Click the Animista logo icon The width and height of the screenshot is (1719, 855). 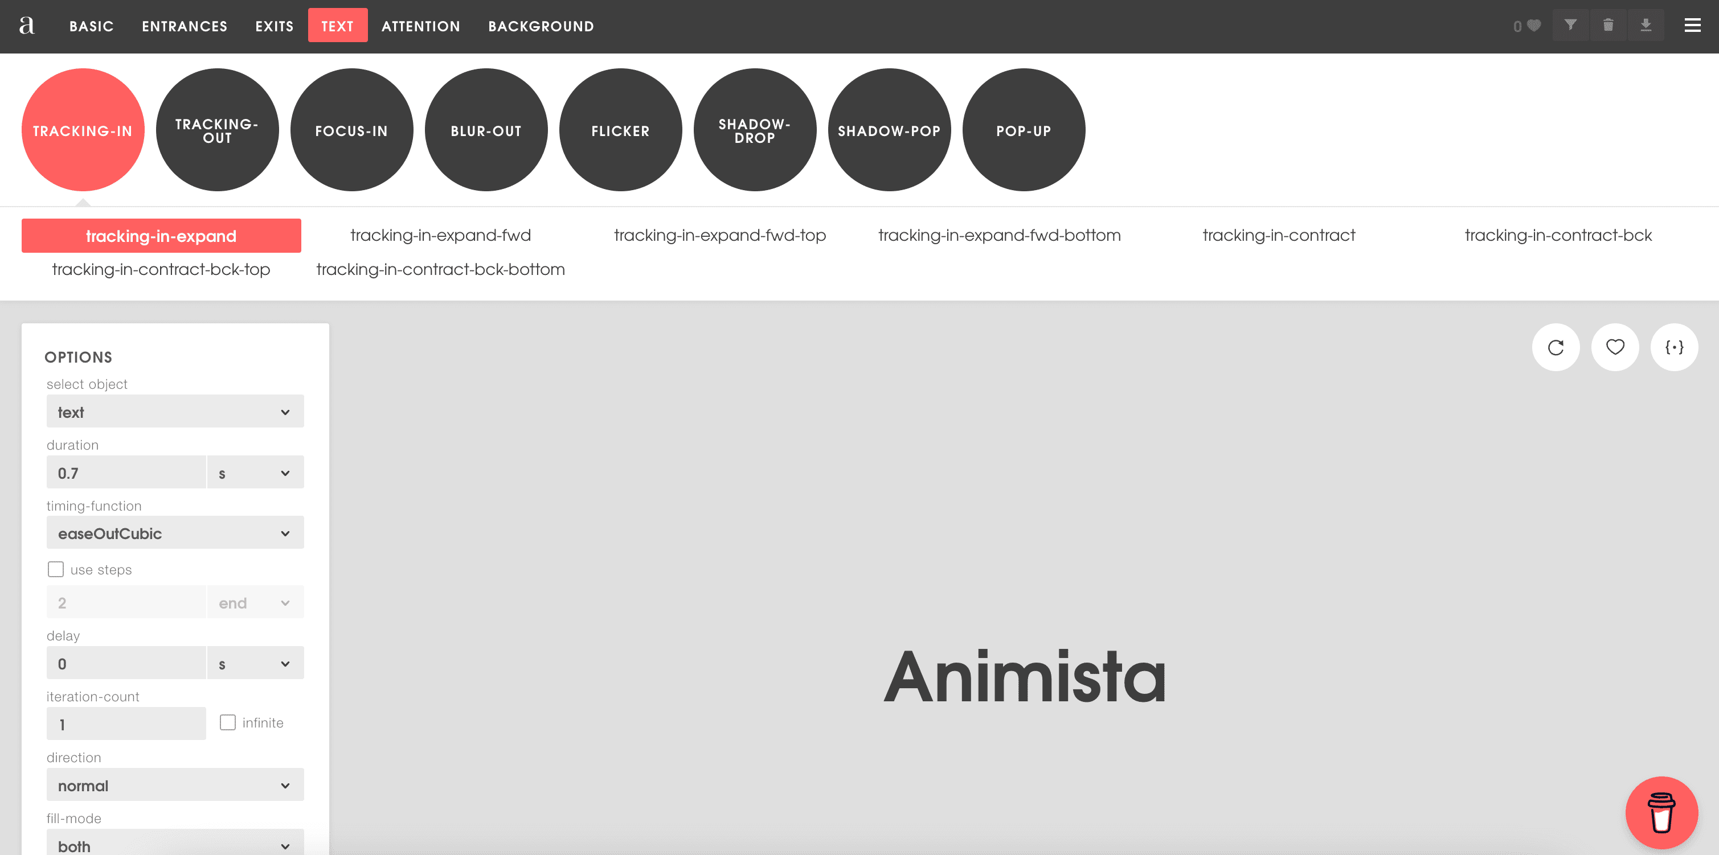tap(27, 26)
